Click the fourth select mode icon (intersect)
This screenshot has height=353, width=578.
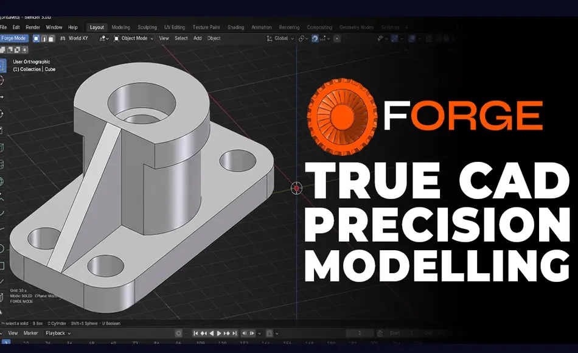tap(25, 49)
